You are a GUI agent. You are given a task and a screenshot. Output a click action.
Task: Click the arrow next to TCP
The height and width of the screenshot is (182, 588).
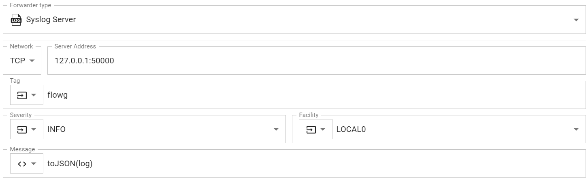click(32, 61)
